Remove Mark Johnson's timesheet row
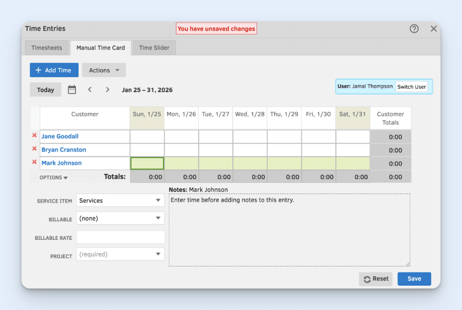 click(x=35, y=163)
